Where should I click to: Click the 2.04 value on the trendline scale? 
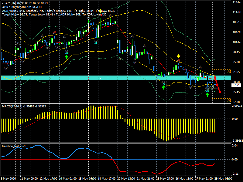point(235,146)
